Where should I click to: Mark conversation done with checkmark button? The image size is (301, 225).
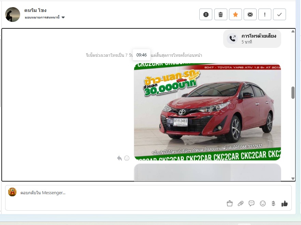(279, 14)
